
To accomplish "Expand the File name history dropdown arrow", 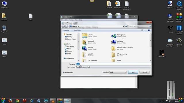I will [150, 64].
